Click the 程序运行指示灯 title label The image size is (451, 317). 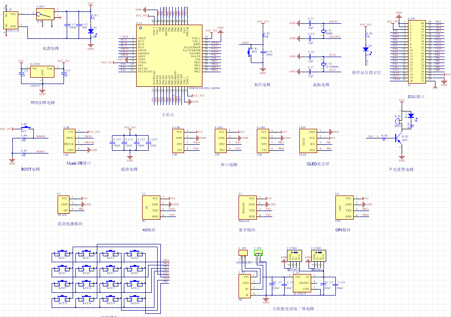pos(366,73)
